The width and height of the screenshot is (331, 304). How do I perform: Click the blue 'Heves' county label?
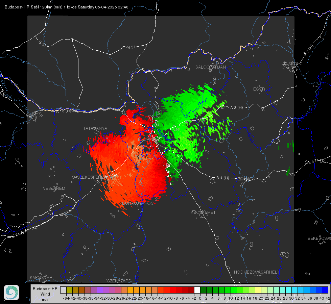[x=250, y=137]
